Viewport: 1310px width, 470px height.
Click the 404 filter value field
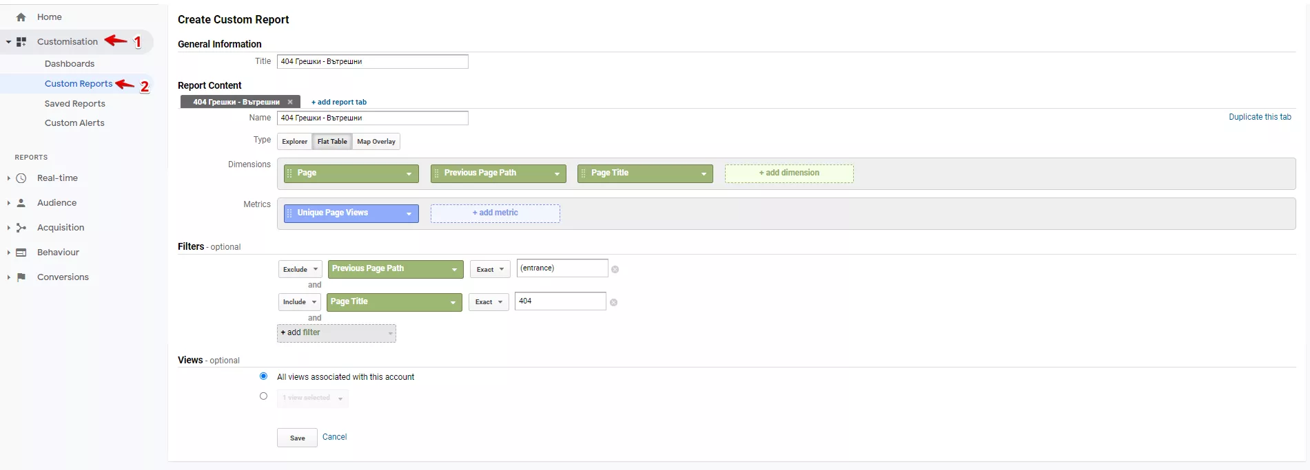point(560,301)
